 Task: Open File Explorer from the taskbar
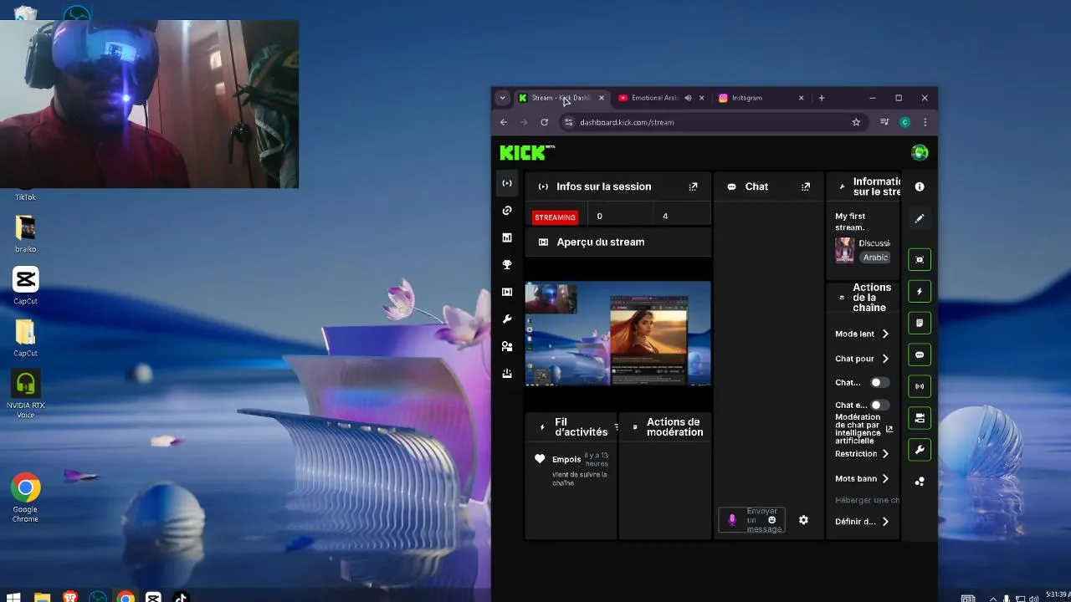pos(42,597)
